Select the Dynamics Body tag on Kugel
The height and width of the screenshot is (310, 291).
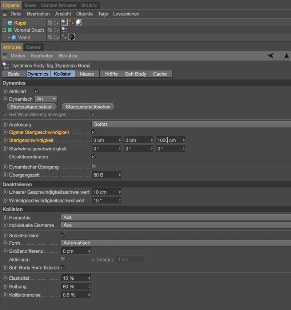pyautogui.click(x=64, y=23)
